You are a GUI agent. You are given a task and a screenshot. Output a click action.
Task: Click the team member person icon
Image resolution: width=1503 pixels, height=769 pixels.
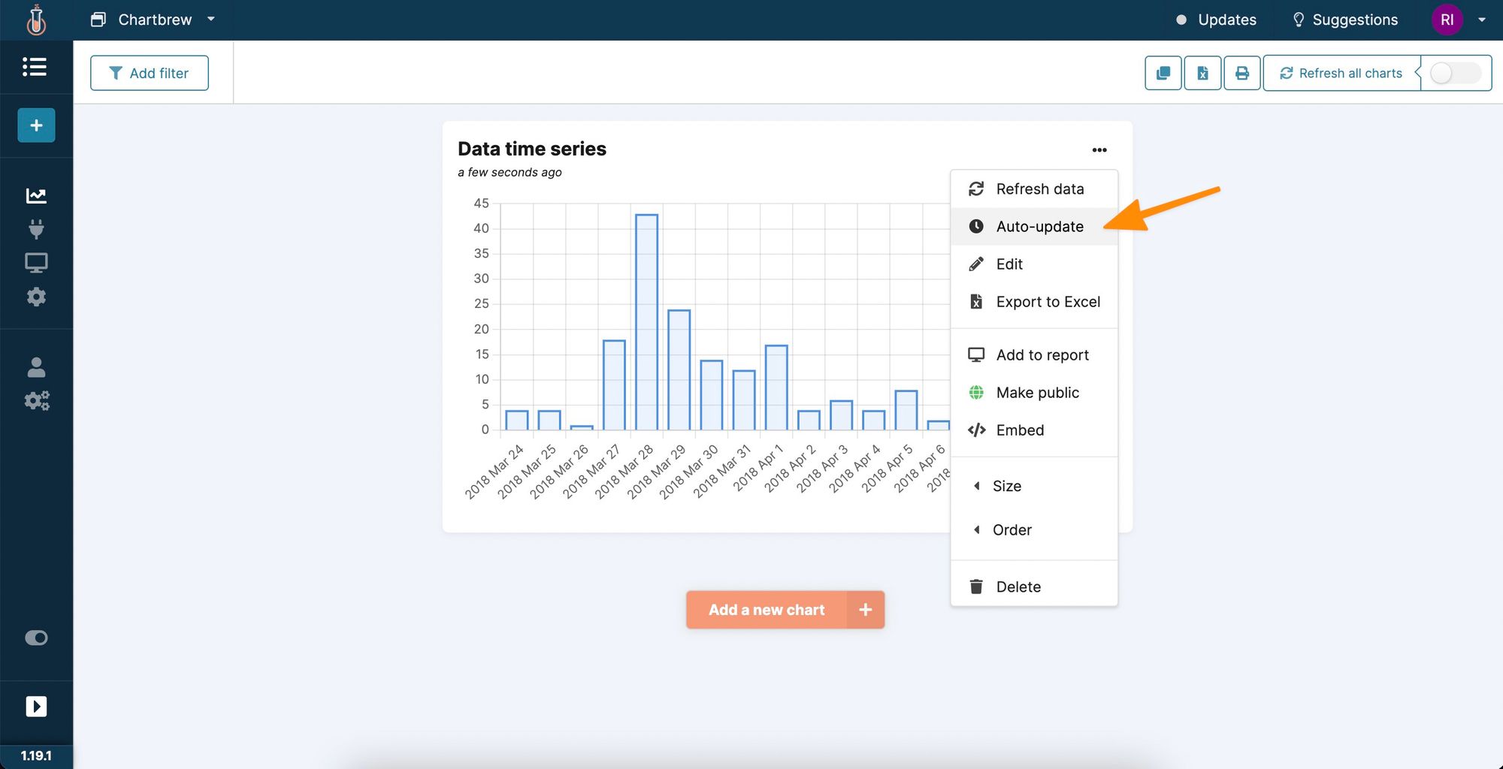36,367
